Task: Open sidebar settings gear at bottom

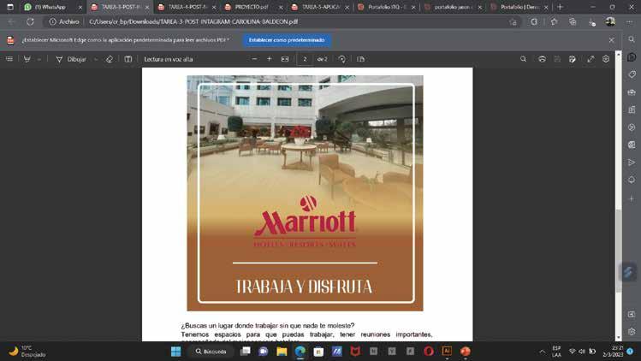Action: pos(632,332)
